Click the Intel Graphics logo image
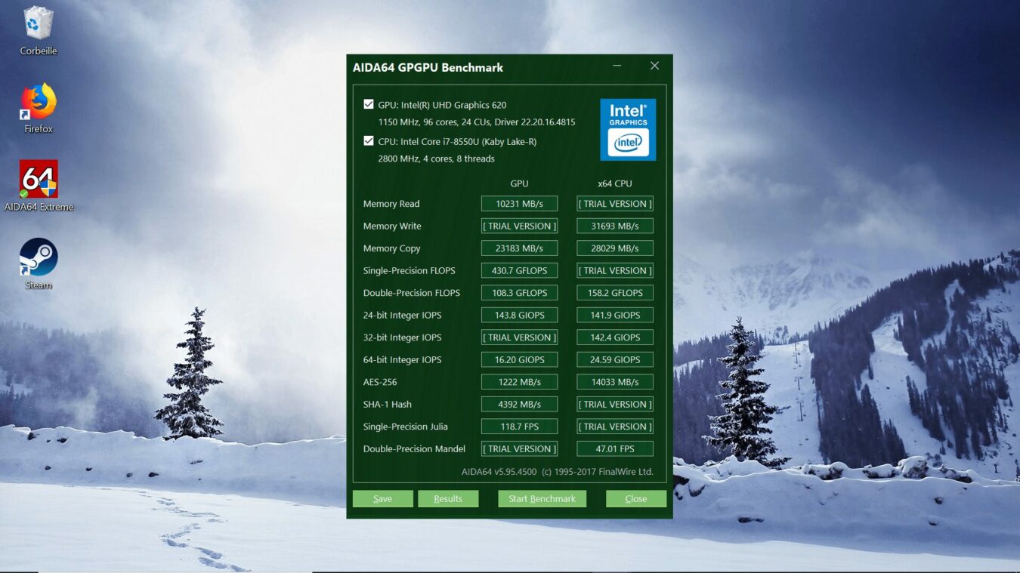Image resolution: width=1020 pixels, height=573 pixels. coord(628,130)
